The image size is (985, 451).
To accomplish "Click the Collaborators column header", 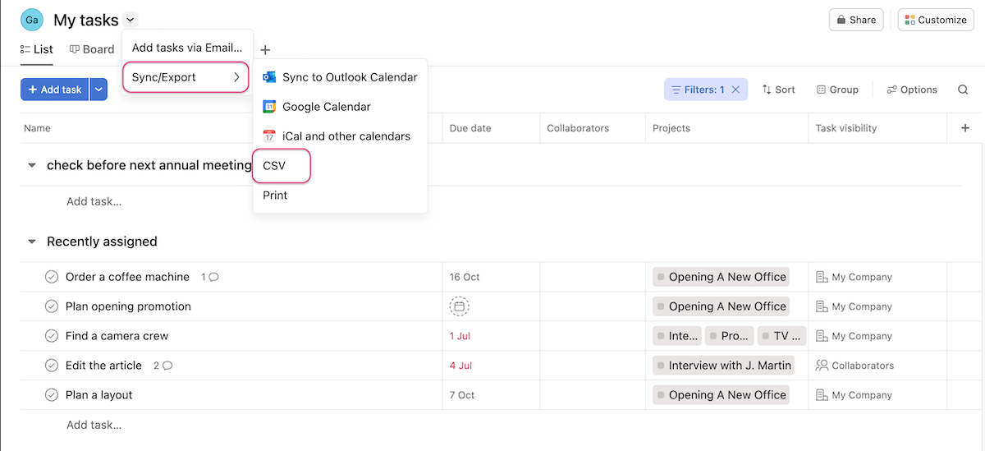I will (x=578, y=128).
